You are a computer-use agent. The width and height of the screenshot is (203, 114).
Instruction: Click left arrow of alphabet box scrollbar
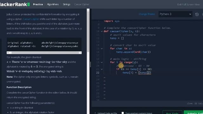pos(8,53)
